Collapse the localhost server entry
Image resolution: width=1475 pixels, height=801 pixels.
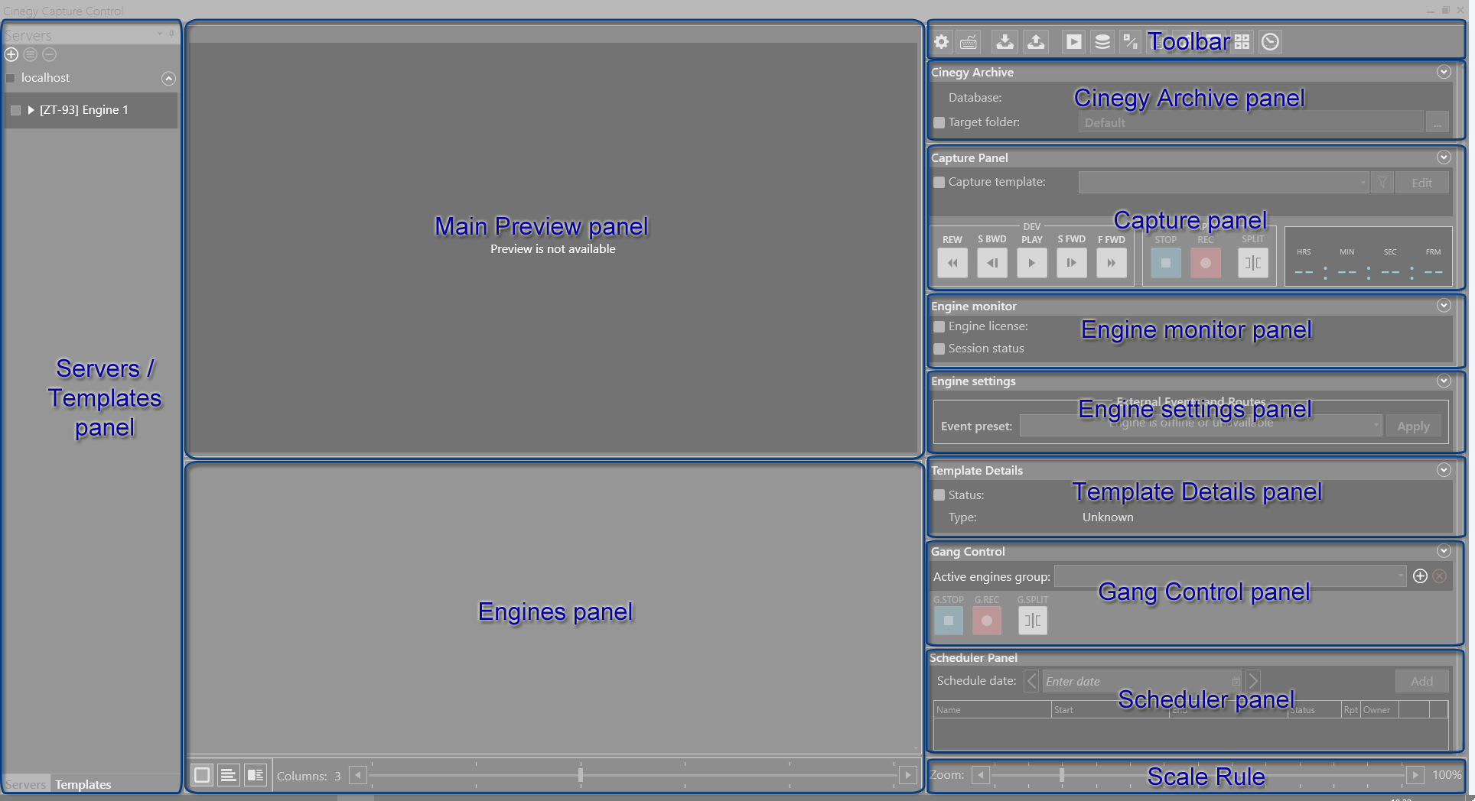[x=169, y=78]
